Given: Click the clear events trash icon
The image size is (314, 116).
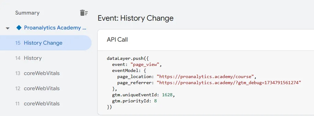Looking at the screenshot, I should 84,13.
